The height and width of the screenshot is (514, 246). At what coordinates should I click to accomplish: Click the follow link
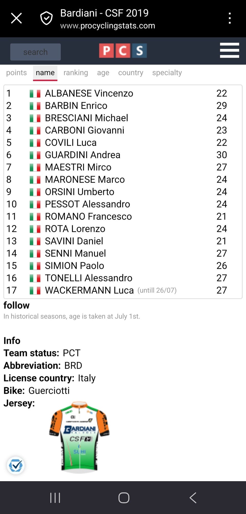(16, 305)
